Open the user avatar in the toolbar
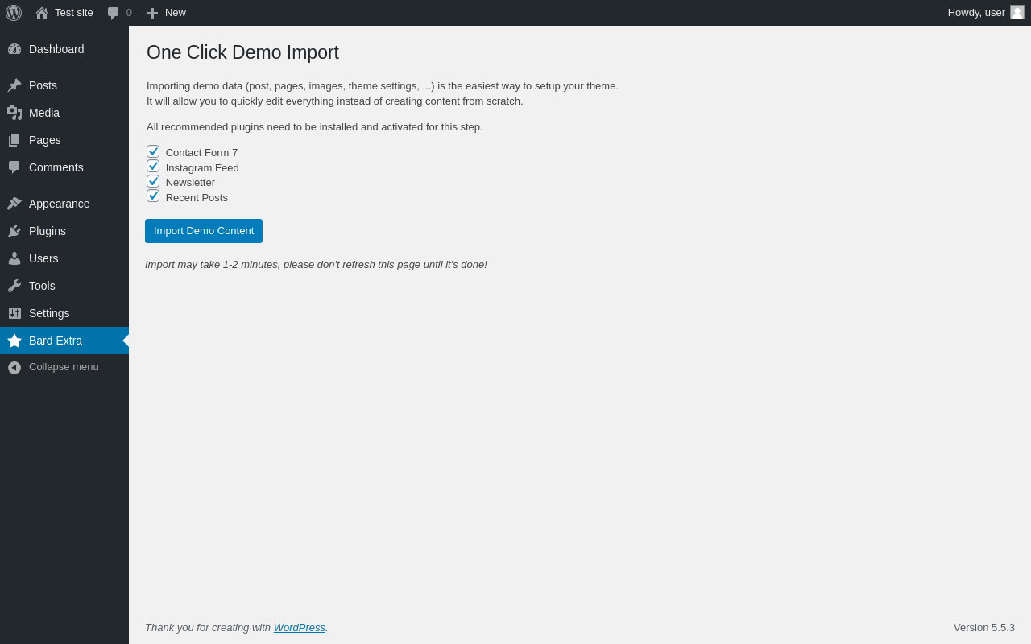 [1017, 12]
